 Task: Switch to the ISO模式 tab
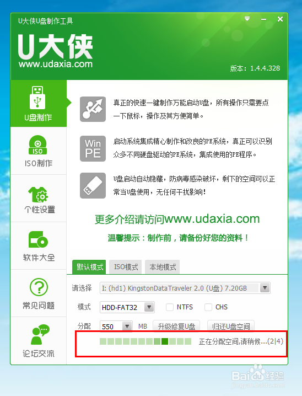tap(126, 267)
